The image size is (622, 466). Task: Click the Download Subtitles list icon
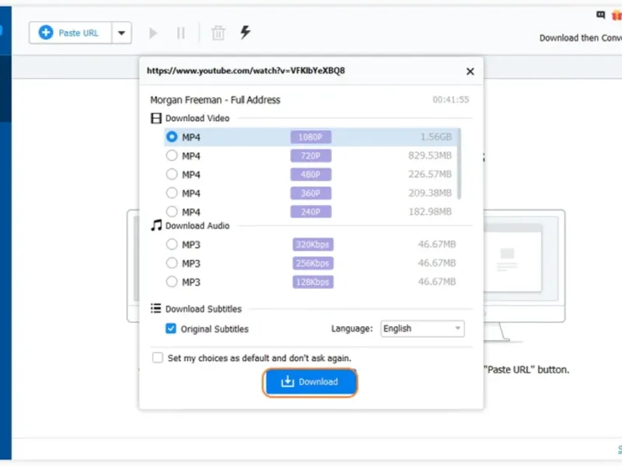pyautogui.click(x=156, y=308)
